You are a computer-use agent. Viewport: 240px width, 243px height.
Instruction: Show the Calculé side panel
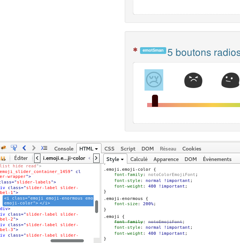pyautogui.click(x=139, y=159)
